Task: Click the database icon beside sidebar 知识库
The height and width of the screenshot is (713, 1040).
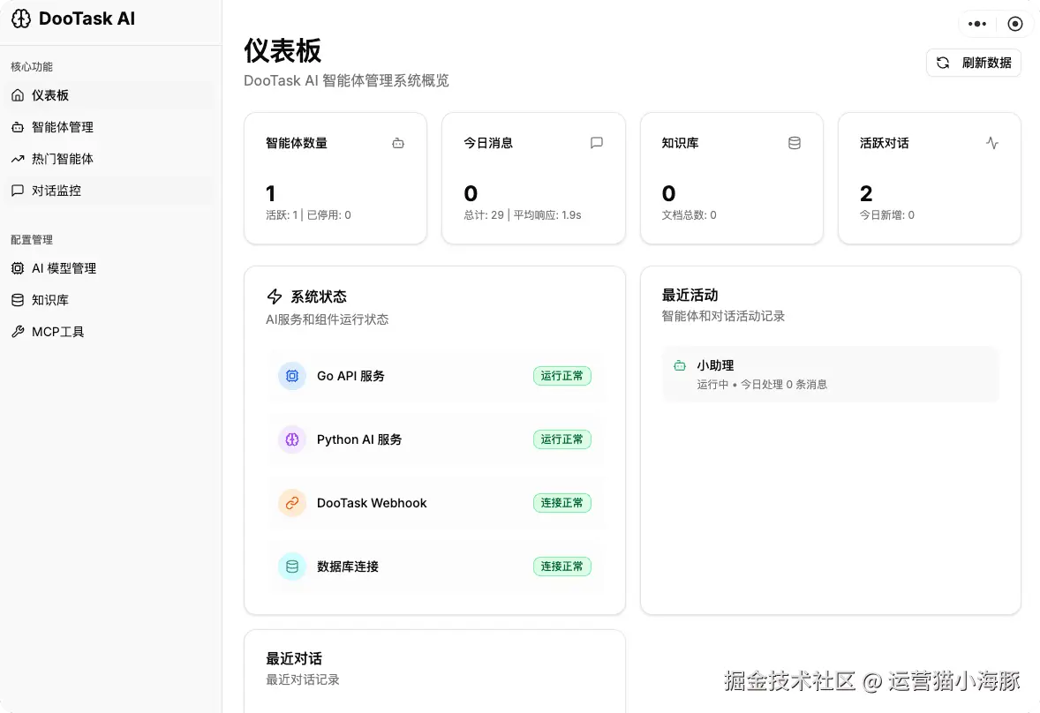Action: (18, 300)
